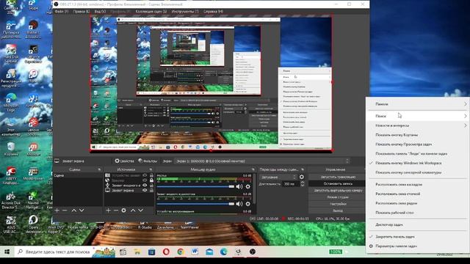Open the Коллекция сцен menu
Screen dimensions: 470x264
pyautogui.click(x=151, y=12)
